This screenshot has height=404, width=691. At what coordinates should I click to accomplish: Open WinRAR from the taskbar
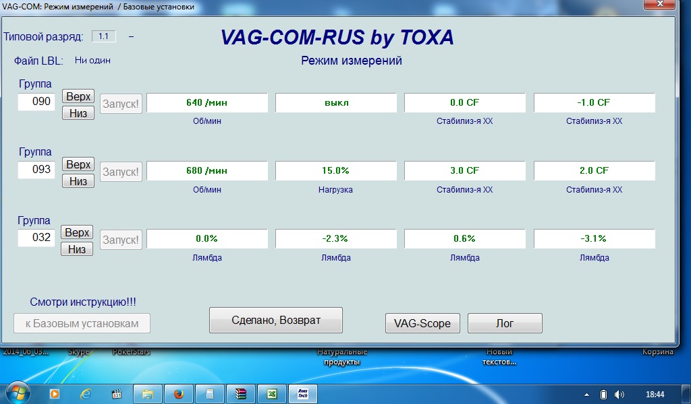(x=240, y=394)
